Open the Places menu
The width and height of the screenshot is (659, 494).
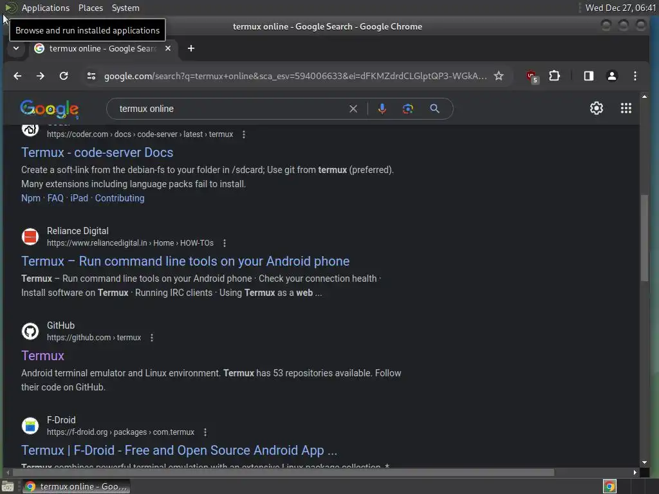coord(91,8)
